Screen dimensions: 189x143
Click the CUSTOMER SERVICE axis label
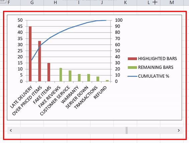[x=55, y=100]
